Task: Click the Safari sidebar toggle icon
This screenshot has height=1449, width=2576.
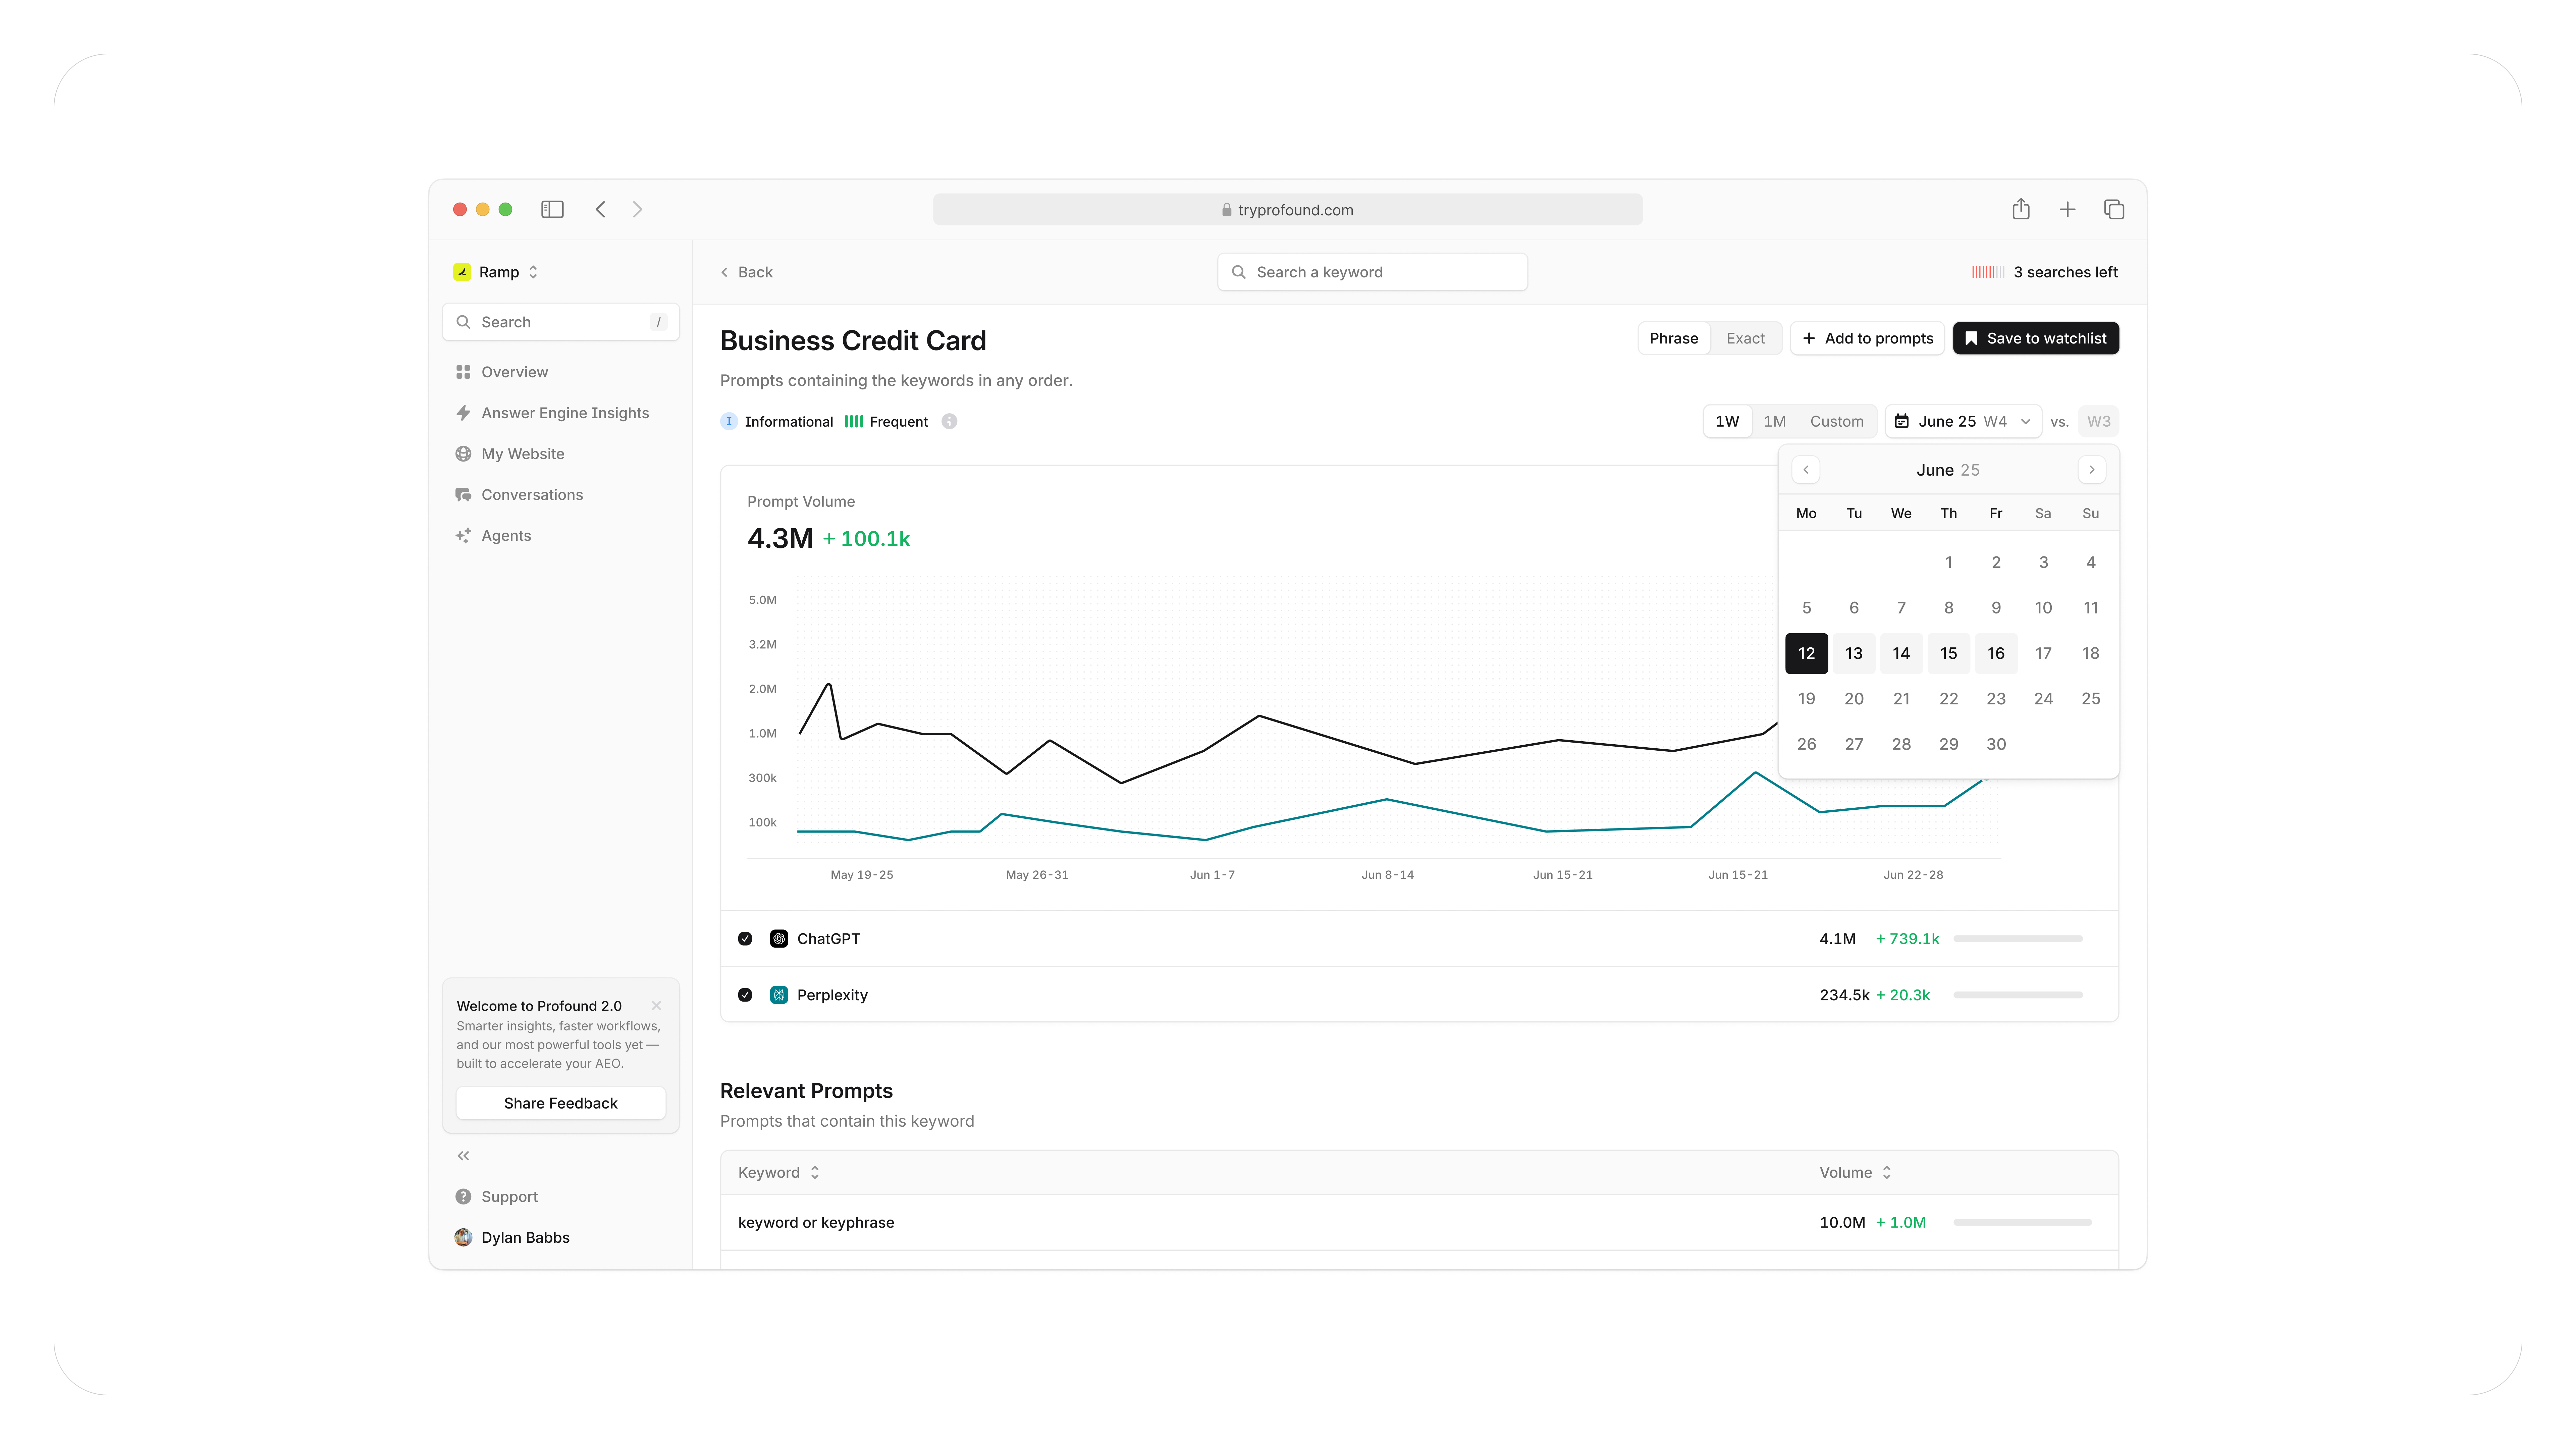Action: (x=552, y=209)
